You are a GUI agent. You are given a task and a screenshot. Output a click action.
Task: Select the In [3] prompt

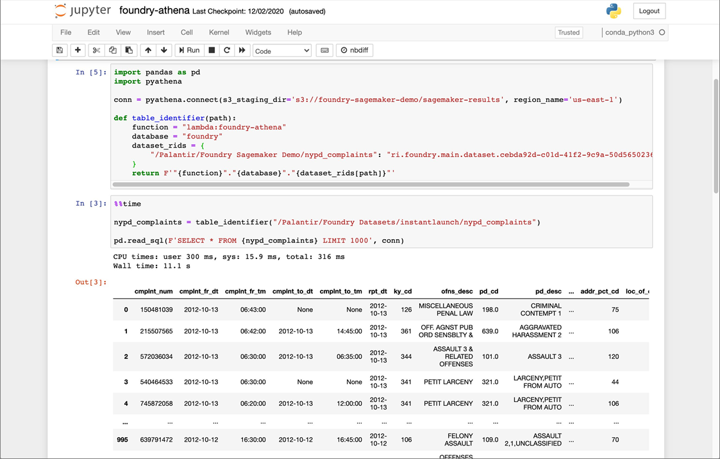[x=91, y=203]
